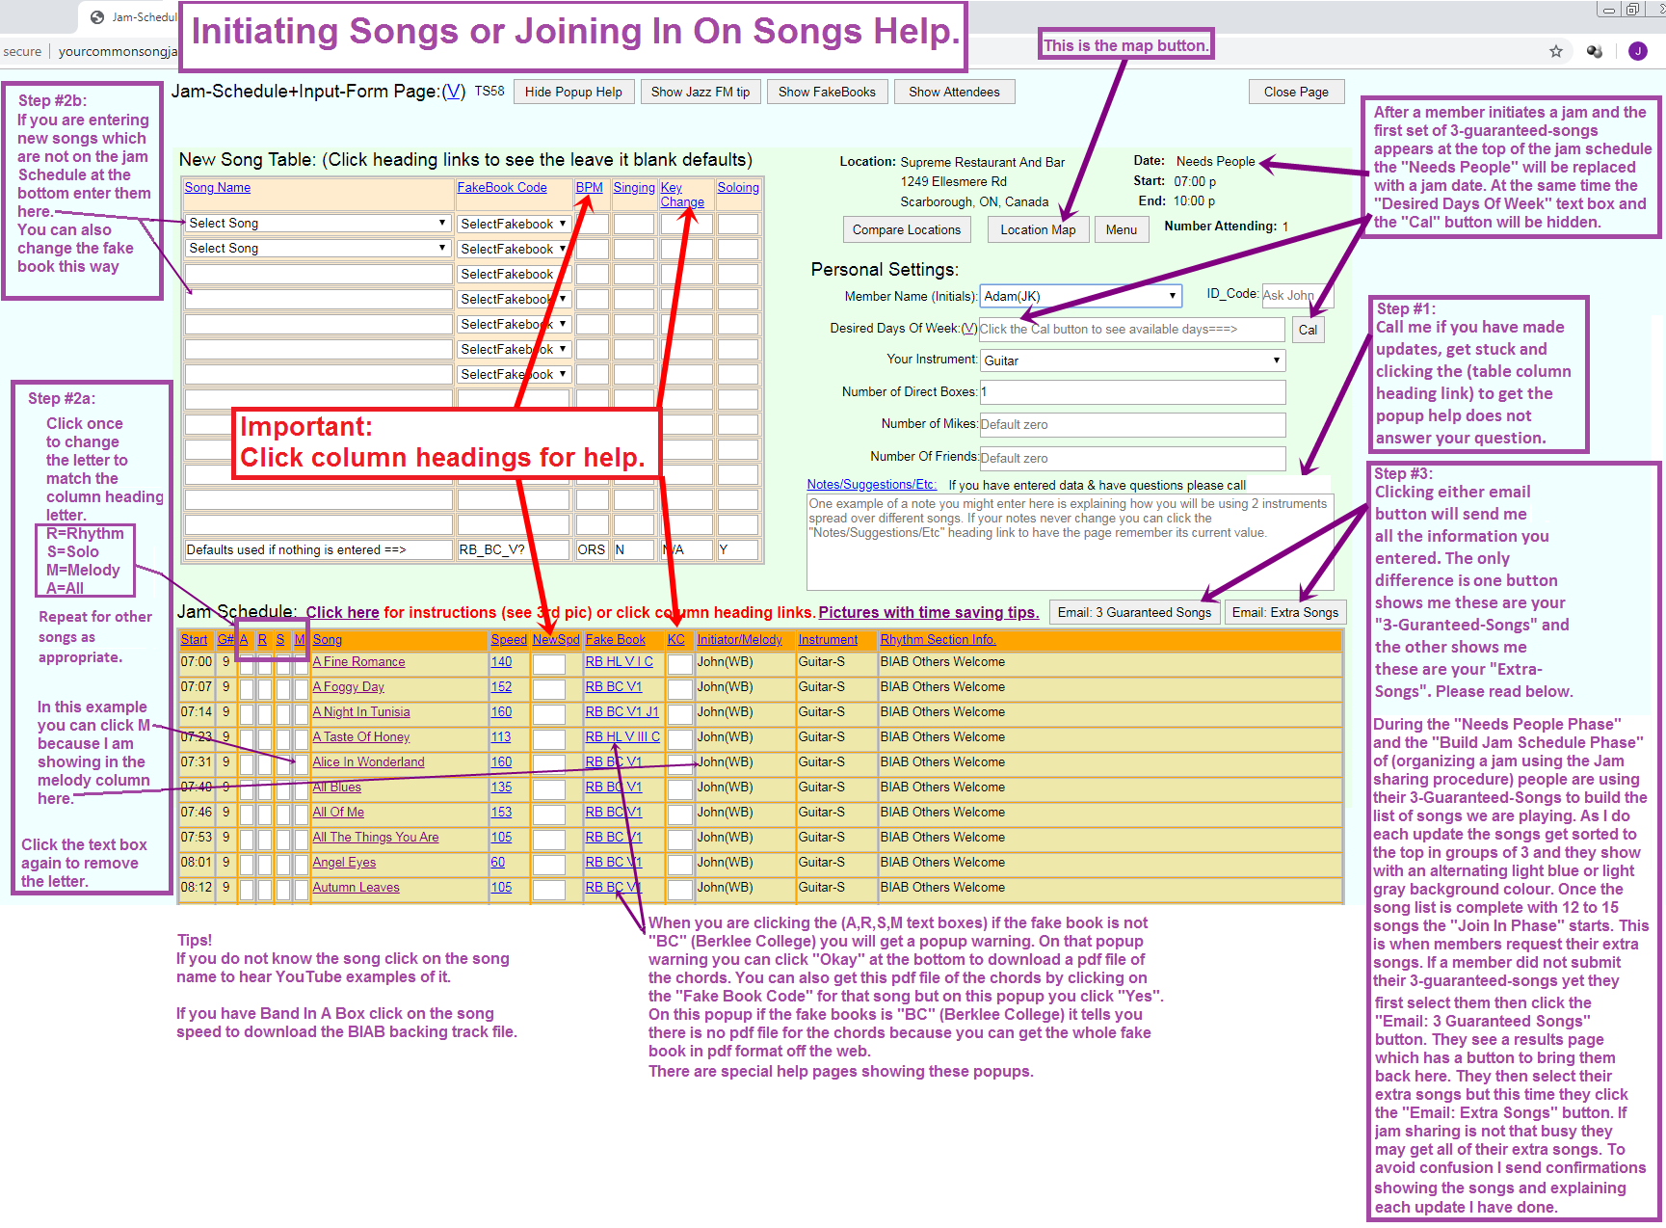Click Hide Popup Help button
Screen dimensions: 1666x1228
click(573, 92)
